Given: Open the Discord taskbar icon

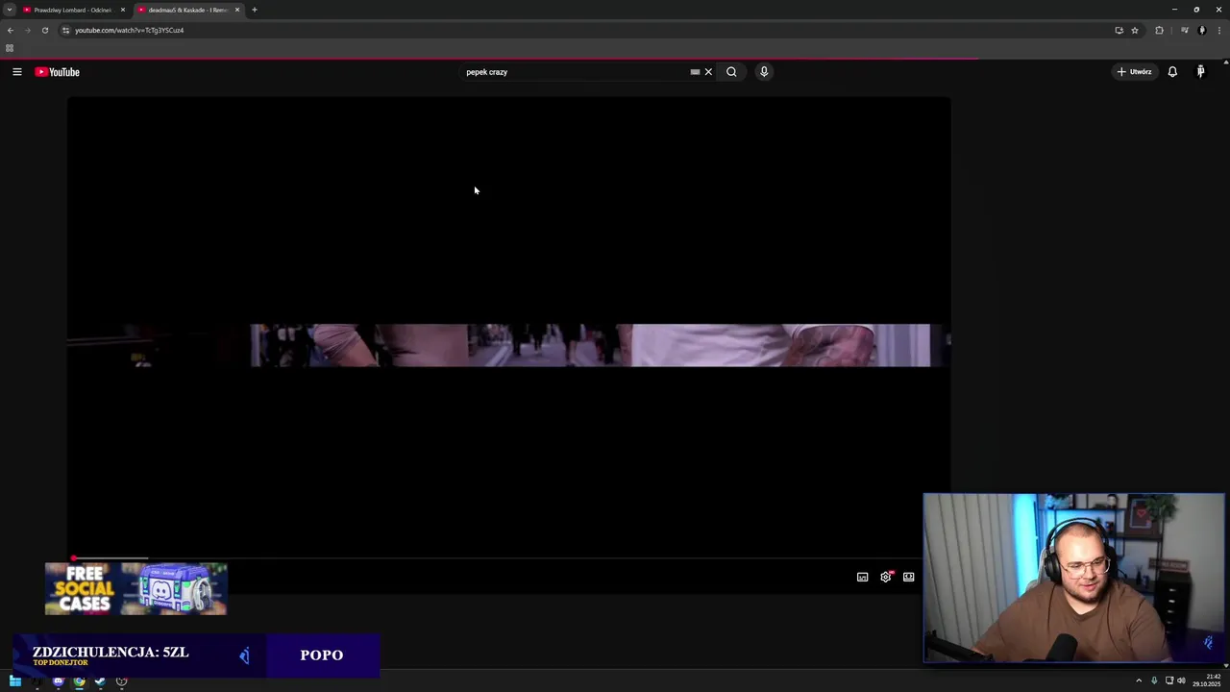Looking at the screenshot, I should 58,681.
